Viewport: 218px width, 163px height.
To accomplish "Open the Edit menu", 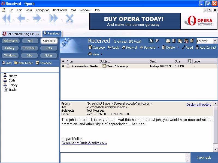I will coord(19,10).
